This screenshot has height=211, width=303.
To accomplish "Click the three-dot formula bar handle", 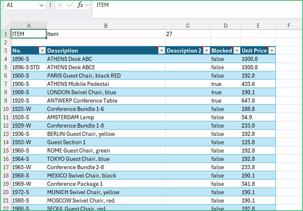I will [x=50, y=5].
